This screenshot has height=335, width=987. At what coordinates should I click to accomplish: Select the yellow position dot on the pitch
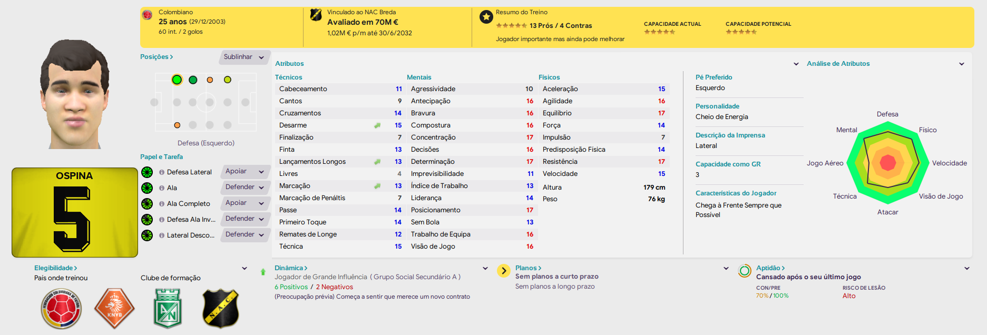coord(228,80)
